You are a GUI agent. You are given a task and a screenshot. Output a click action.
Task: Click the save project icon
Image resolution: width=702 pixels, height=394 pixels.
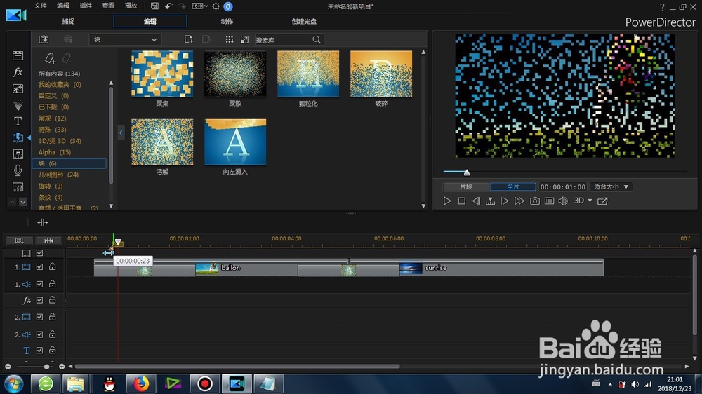pos(154,6)
